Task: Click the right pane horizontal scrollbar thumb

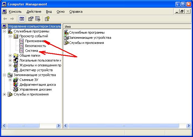Action: pyautogui.click(x=124, y=126)
